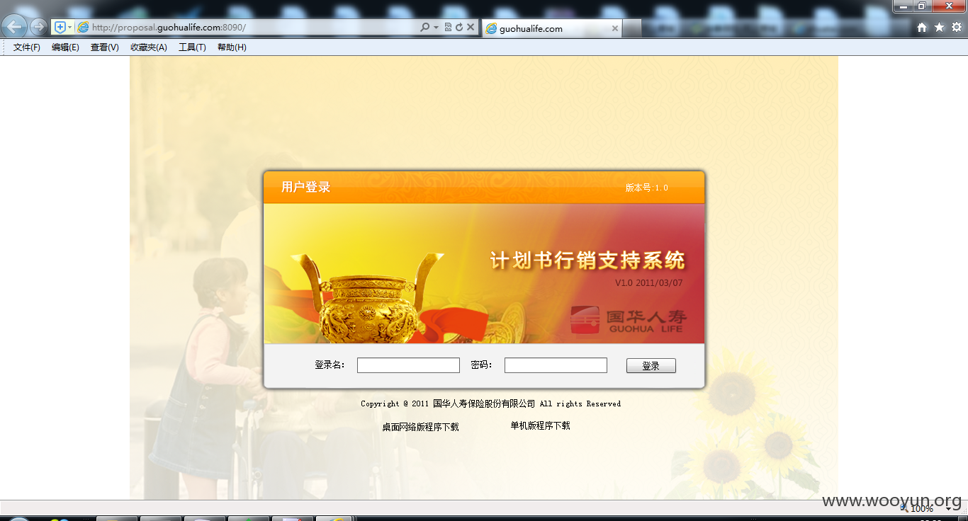Open the 收藏夹(A) menu
The image size is (968, 521).
[x=148, y=47]
